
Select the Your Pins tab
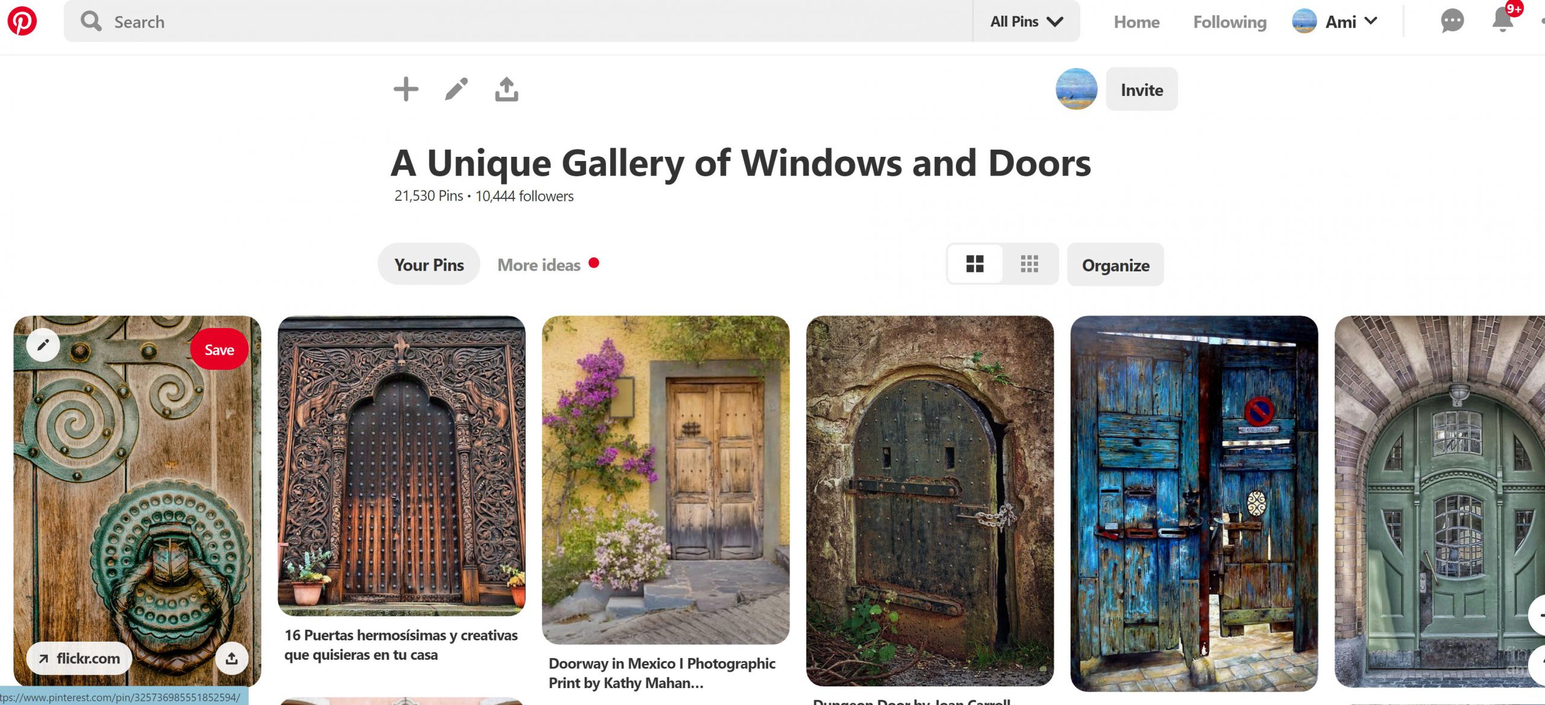pos(429,264)
